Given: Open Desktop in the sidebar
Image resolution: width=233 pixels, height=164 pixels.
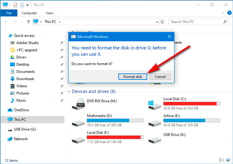Looking at the screenshot, I should tap(23, 65).
